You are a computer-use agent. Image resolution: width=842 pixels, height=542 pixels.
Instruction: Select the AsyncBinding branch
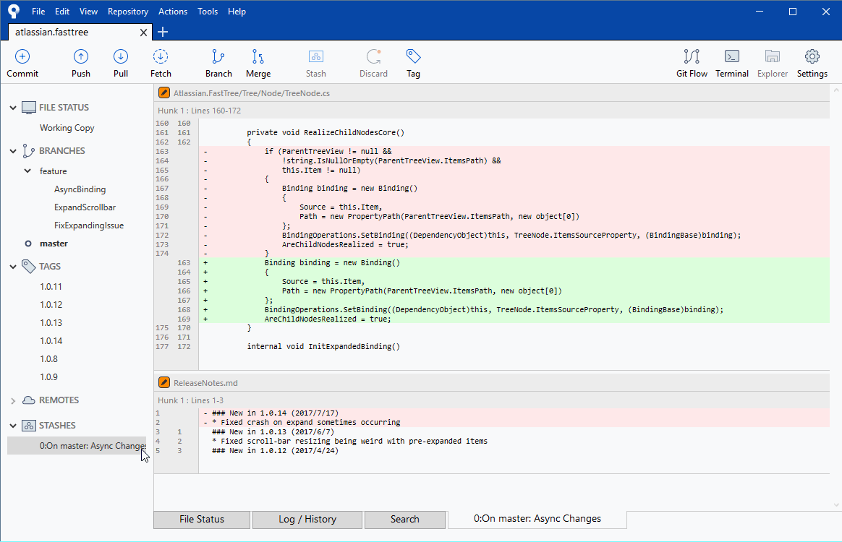pos(80,189)
